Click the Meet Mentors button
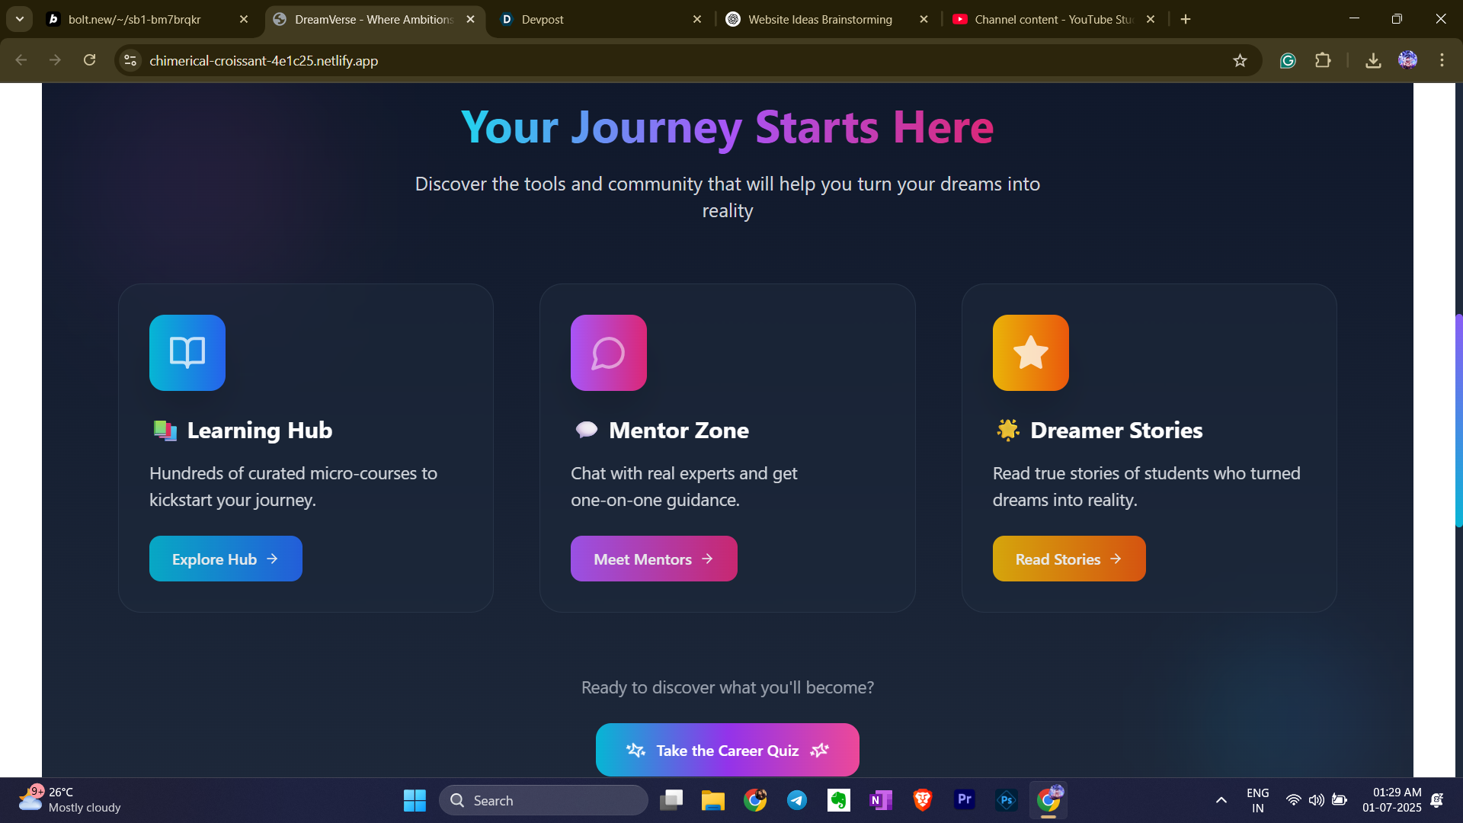 tap(653, 559)
